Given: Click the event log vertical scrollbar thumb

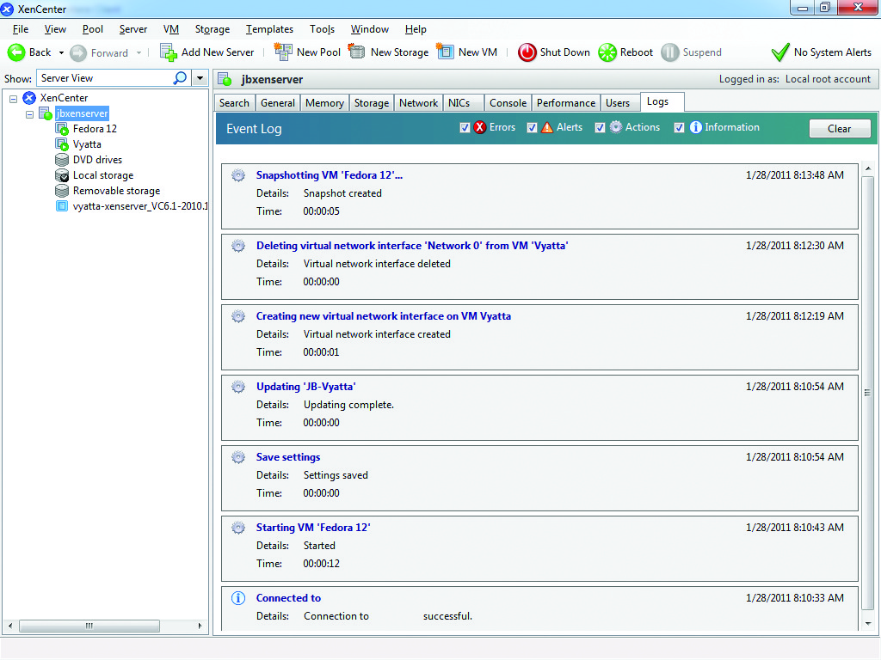Looking at the screenshot, I should [x=867, y=392].
